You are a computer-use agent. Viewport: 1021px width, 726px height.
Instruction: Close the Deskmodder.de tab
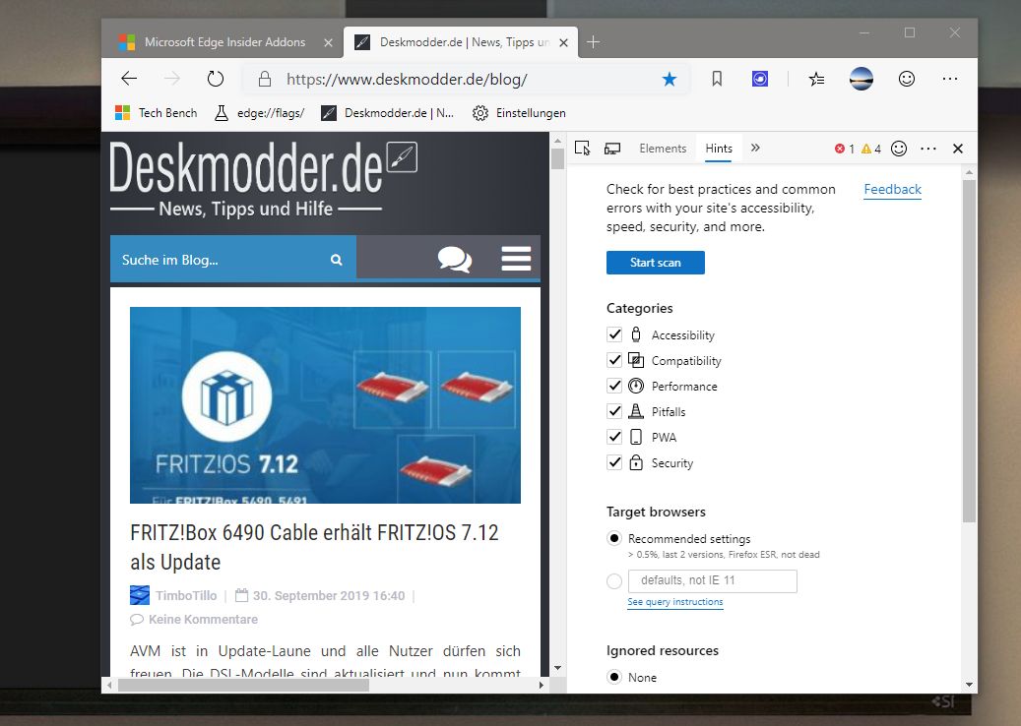[x=564, y=42]
